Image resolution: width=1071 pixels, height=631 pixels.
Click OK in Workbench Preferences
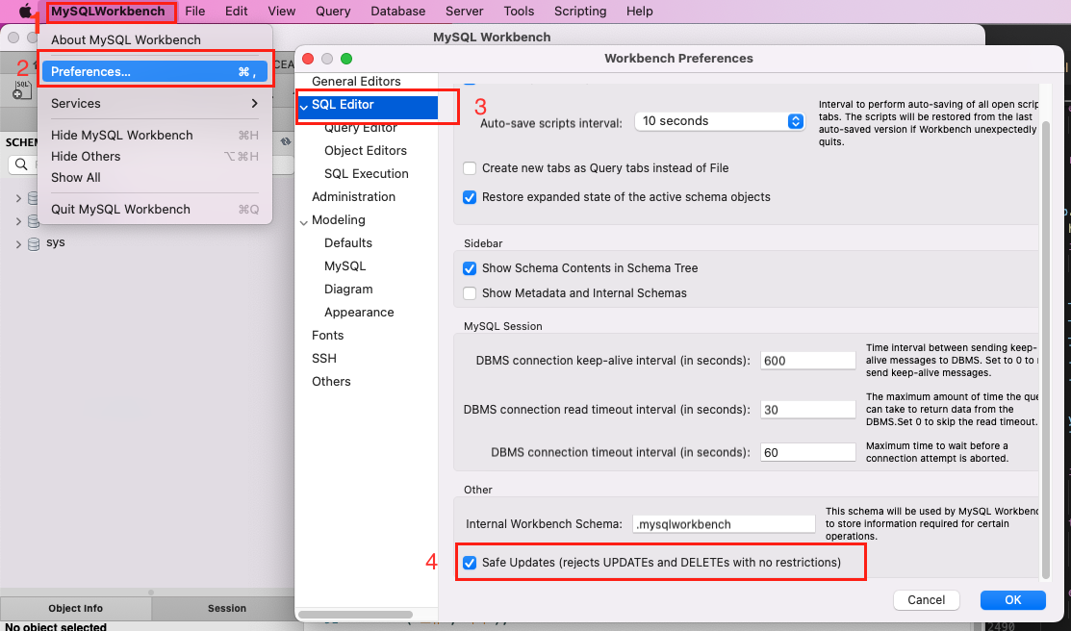tap(1013, 600)
